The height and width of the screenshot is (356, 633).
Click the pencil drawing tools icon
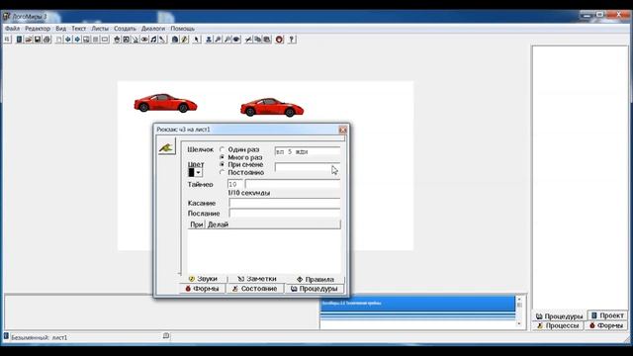(185, 40)
